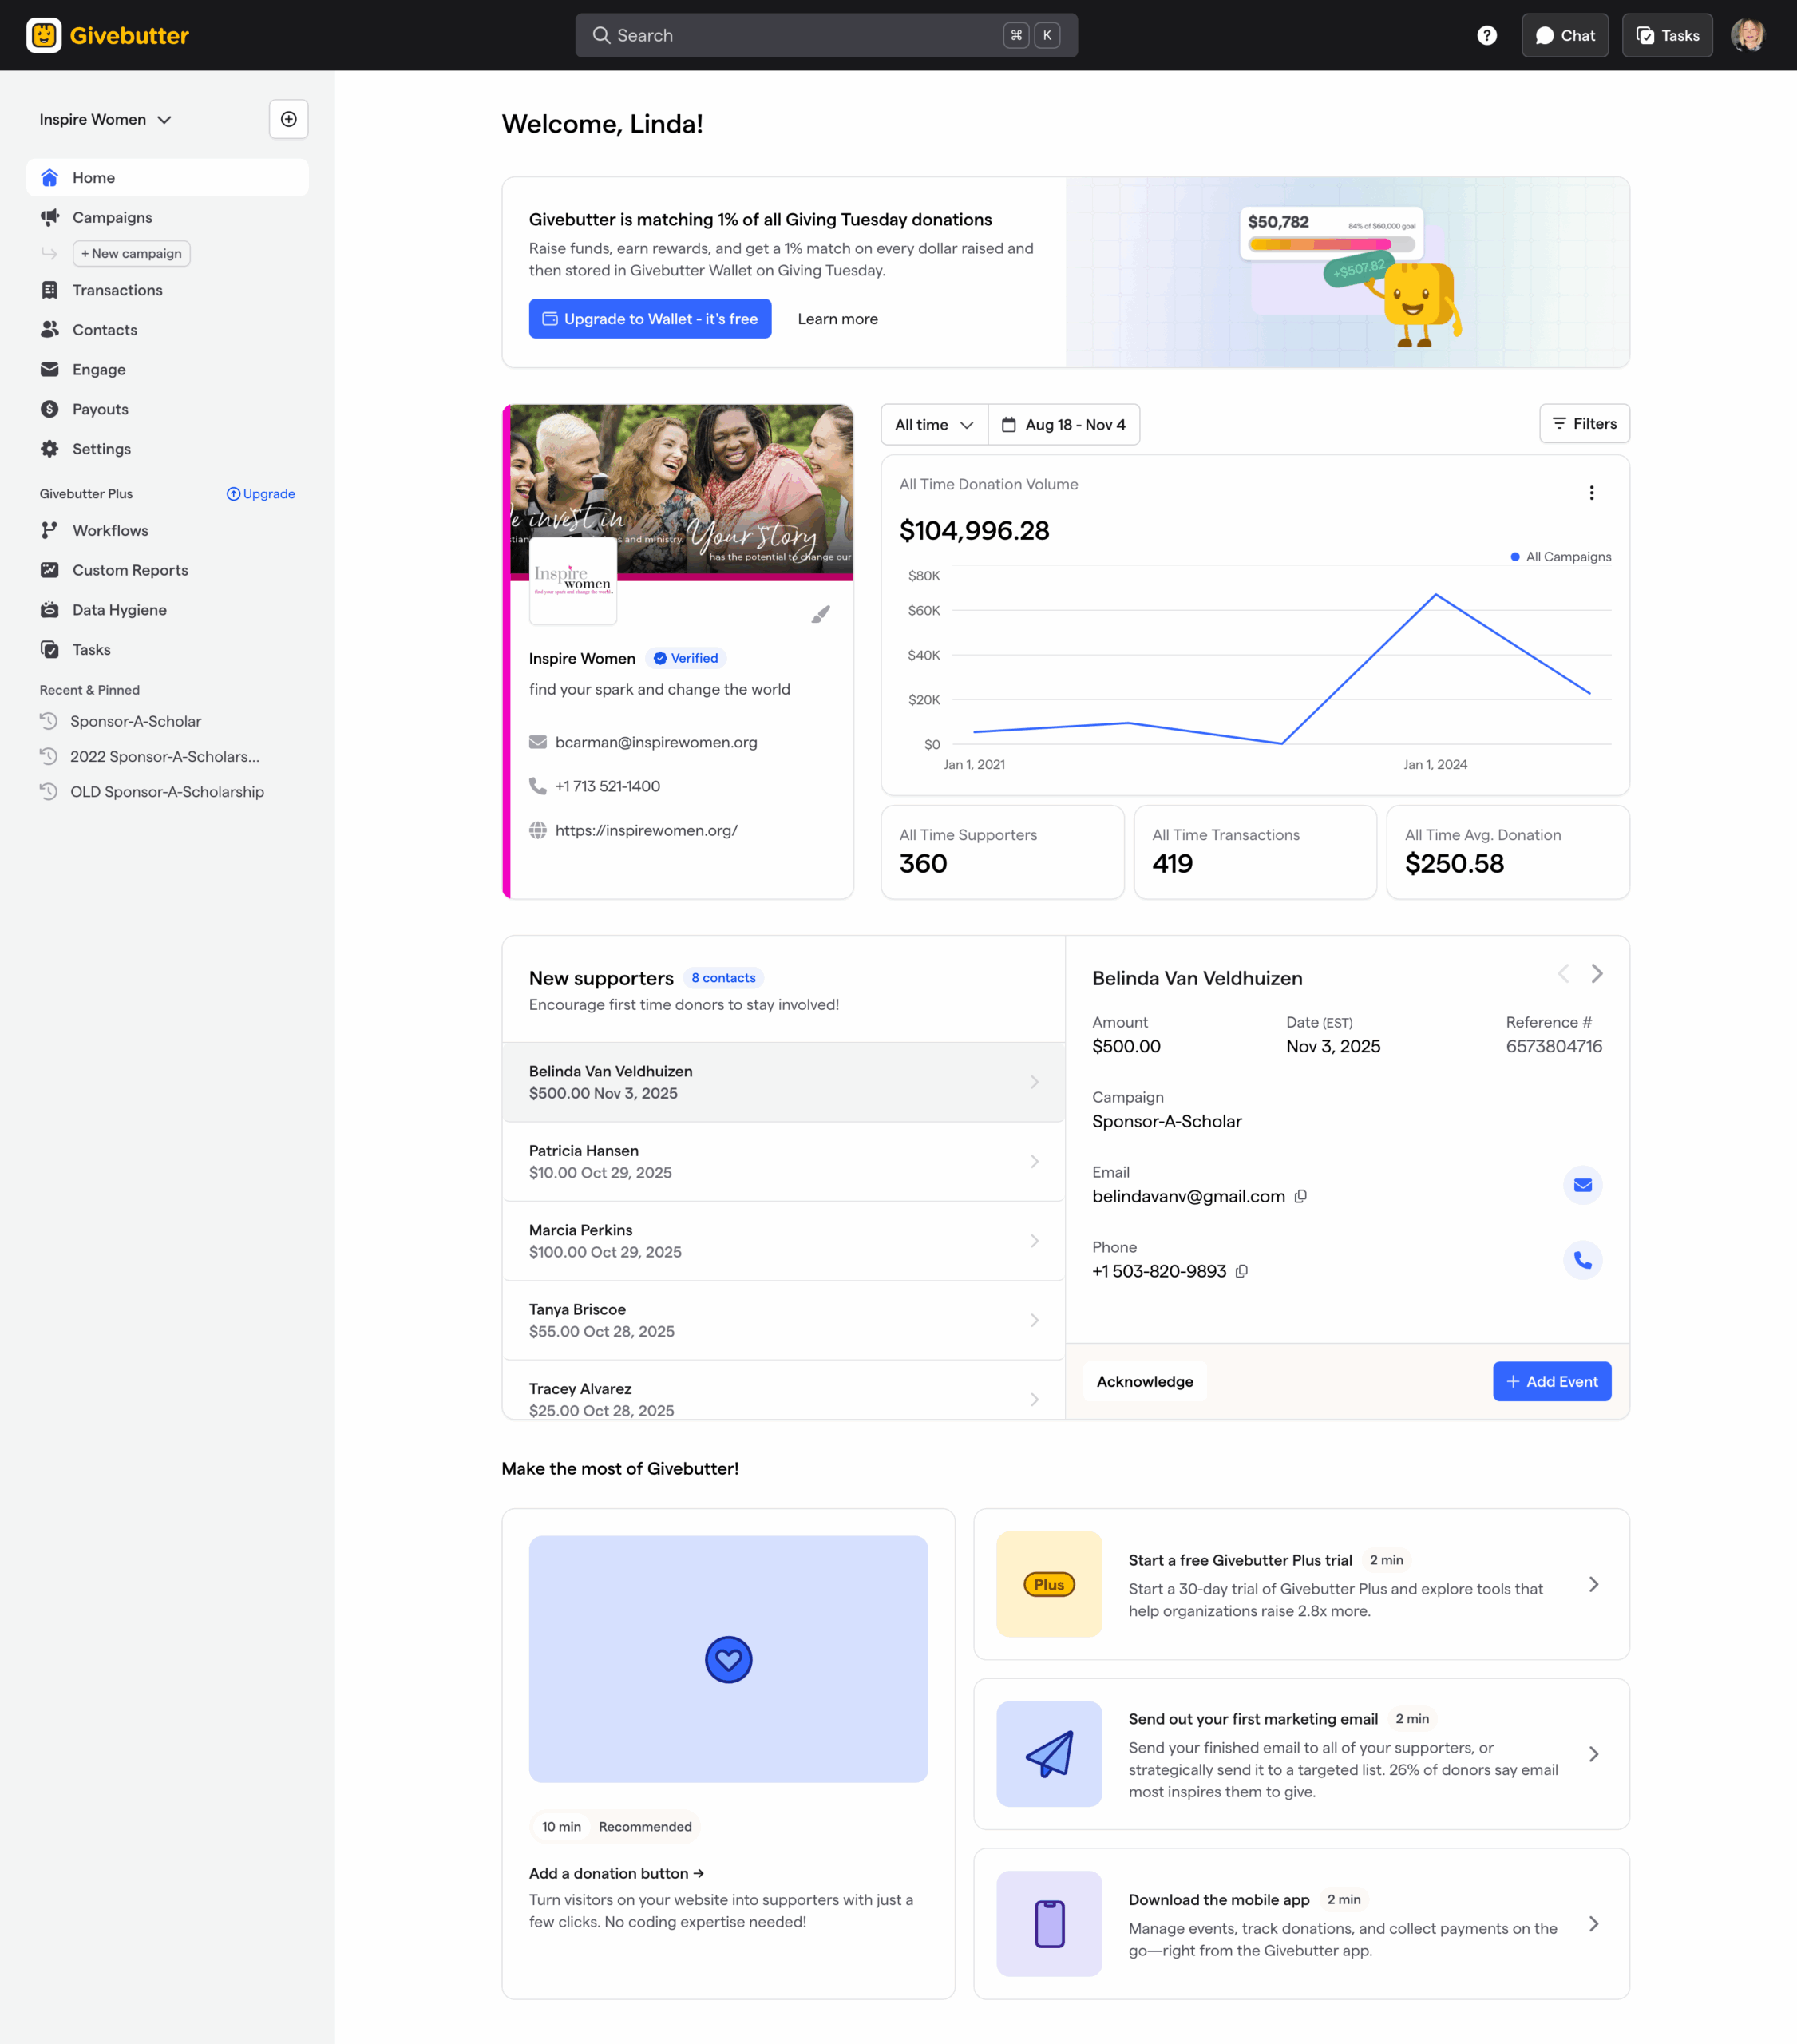1797x2044 pixels.
Task: Go to the next supporter with the right chevron
Action: coord(1596,973)
